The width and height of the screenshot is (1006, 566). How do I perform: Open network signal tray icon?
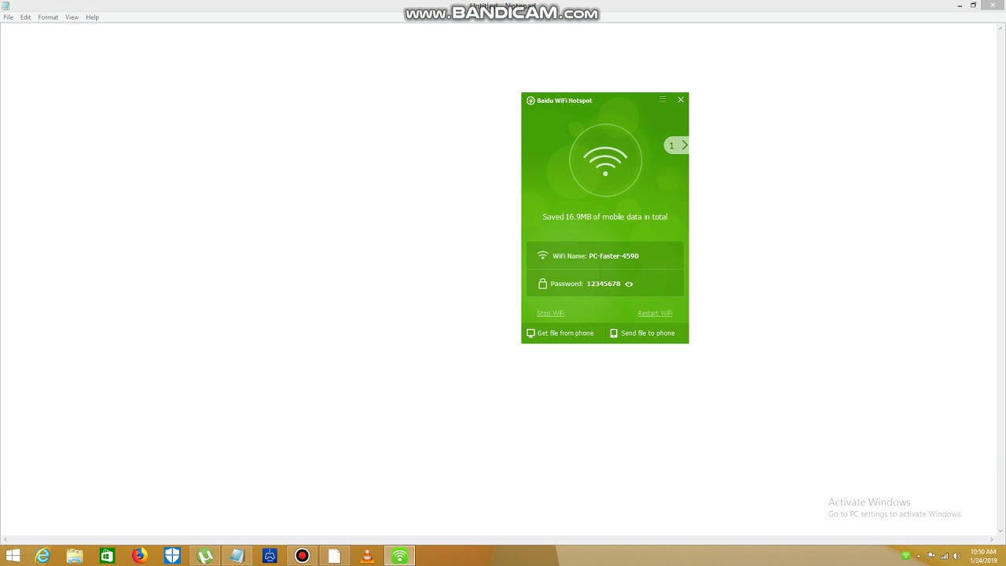point(944,556)
